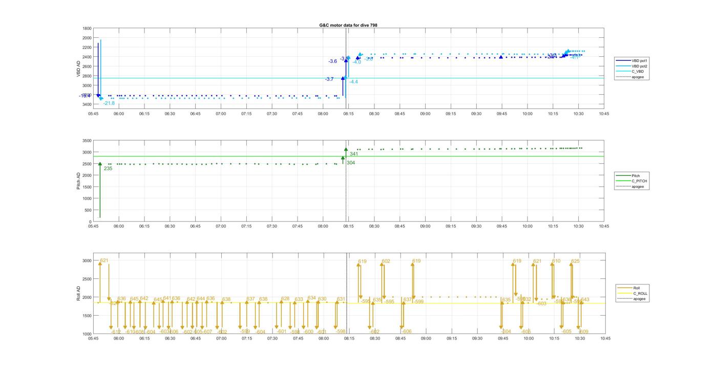Click the "-600" roll label
The width and height of the screenshot is (717, 375).
pos(308,332)
